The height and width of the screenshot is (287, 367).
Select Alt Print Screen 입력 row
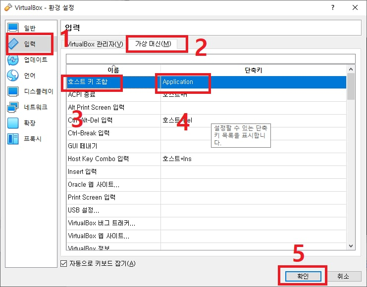206,108
